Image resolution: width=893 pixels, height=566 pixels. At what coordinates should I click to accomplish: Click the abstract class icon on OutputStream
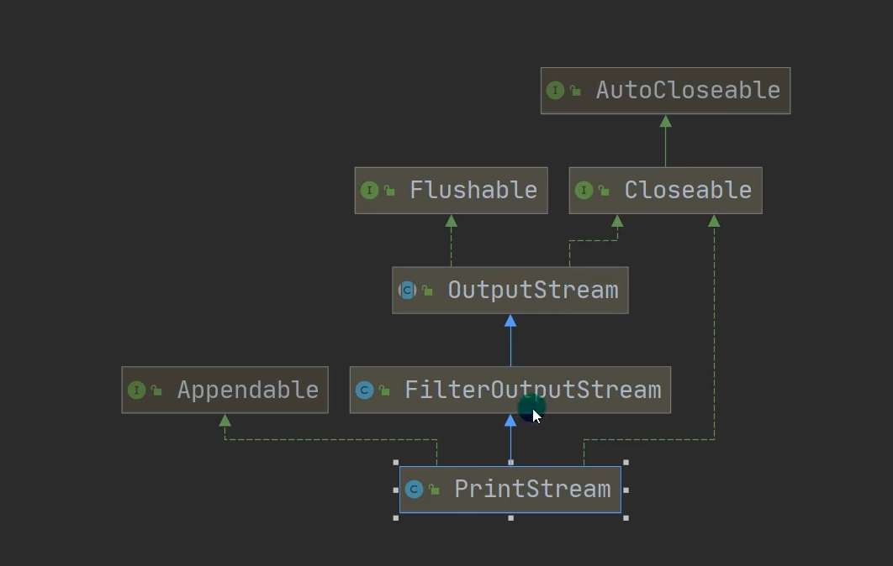[407, 291]
